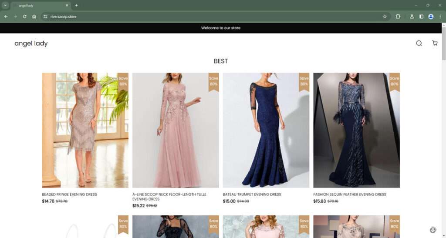Open a new tab with the plus button
446x238 pixels.
click(76, 5)
